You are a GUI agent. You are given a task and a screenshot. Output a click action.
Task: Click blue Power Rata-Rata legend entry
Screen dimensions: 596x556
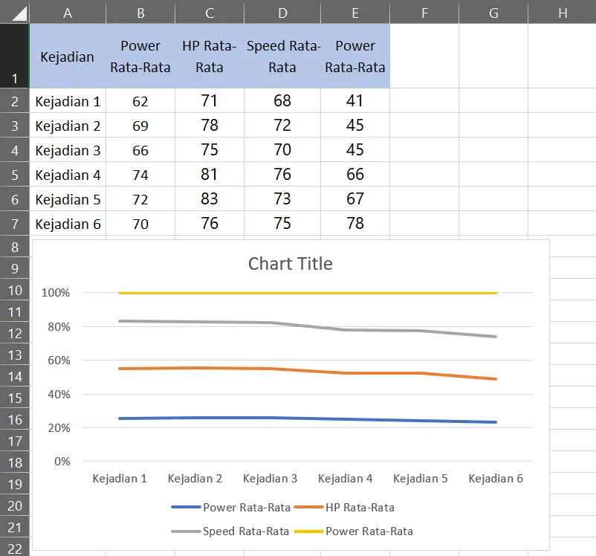click(230, 508)
